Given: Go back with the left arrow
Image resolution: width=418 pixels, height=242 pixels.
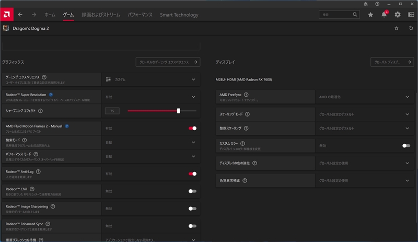Looking at the screenshot, I should [20, 15].
